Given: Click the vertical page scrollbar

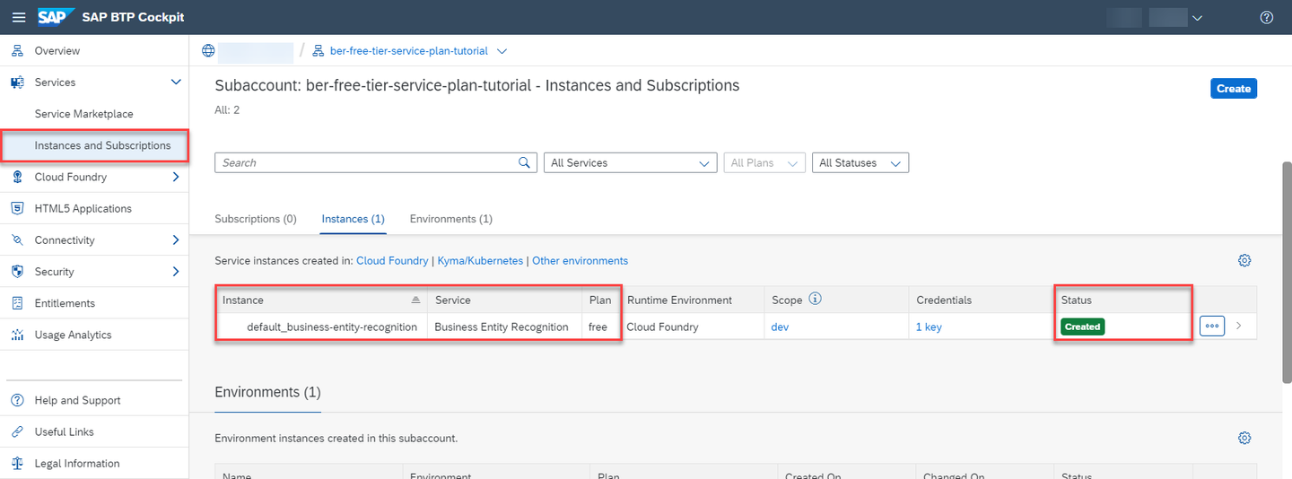Looking at the screenshot, I should point(1287,274).
